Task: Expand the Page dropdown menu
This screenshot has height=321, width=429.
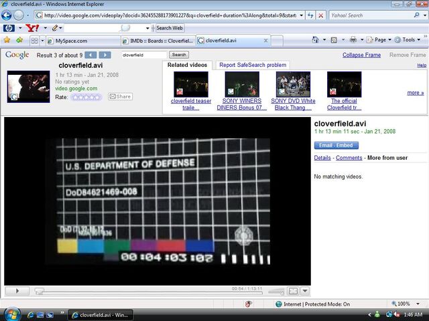Action: [379, 40]
